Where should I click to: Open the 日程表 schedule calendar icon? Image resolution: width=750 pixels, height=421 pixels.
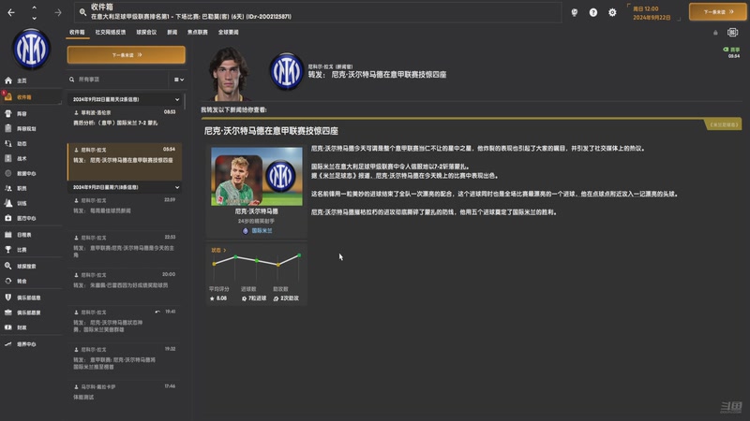8,235
